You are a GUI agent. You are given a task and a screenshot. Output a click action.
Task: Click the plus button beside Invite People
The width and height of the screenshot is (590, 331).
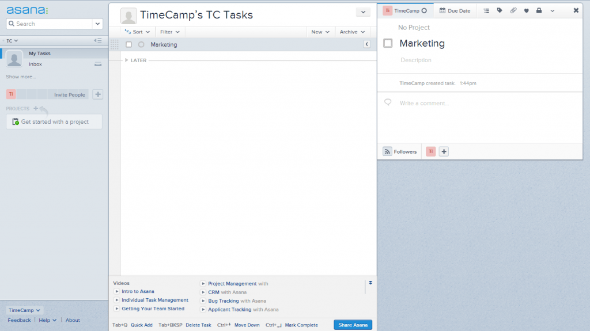click(x=98, y=94)
